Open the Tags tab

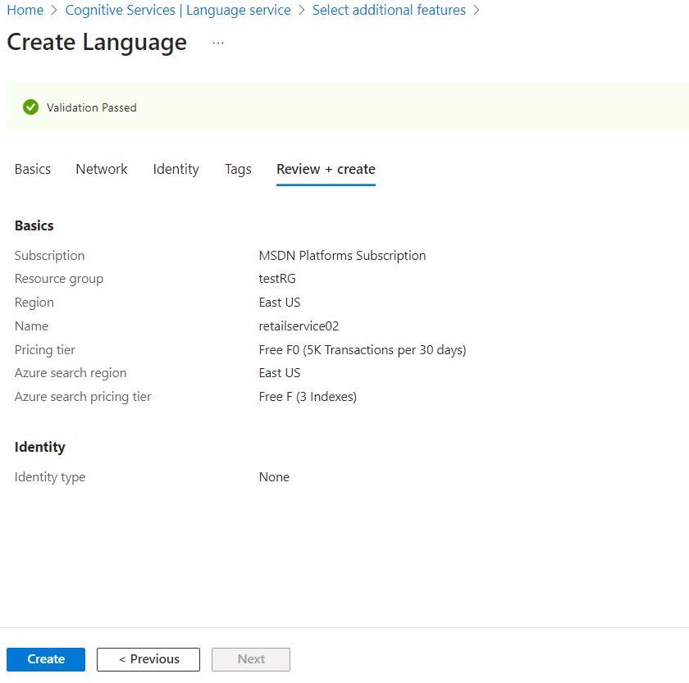click(x=238, y=169)
